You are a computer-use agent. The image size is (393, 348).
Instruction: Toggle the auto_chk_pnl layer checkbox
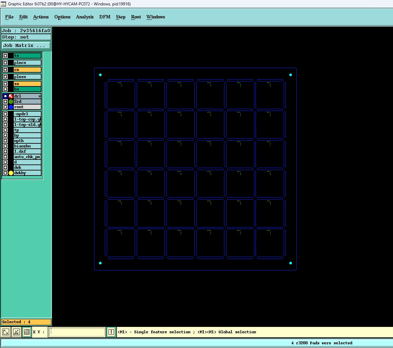(x=5, y=157)
